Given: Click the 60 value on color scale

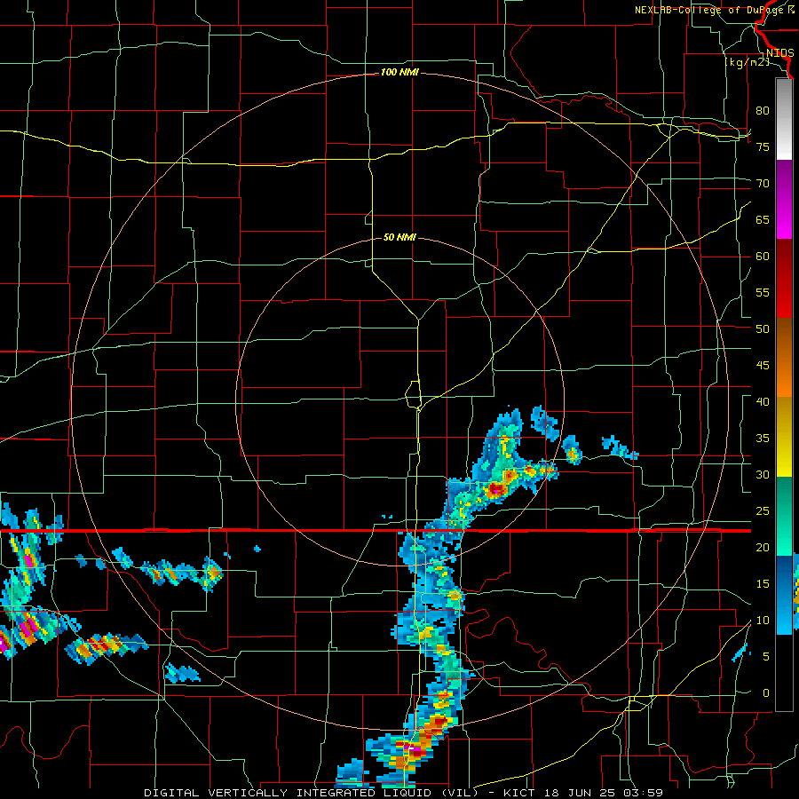Looking at the screenshot, I should pos(763,257).
